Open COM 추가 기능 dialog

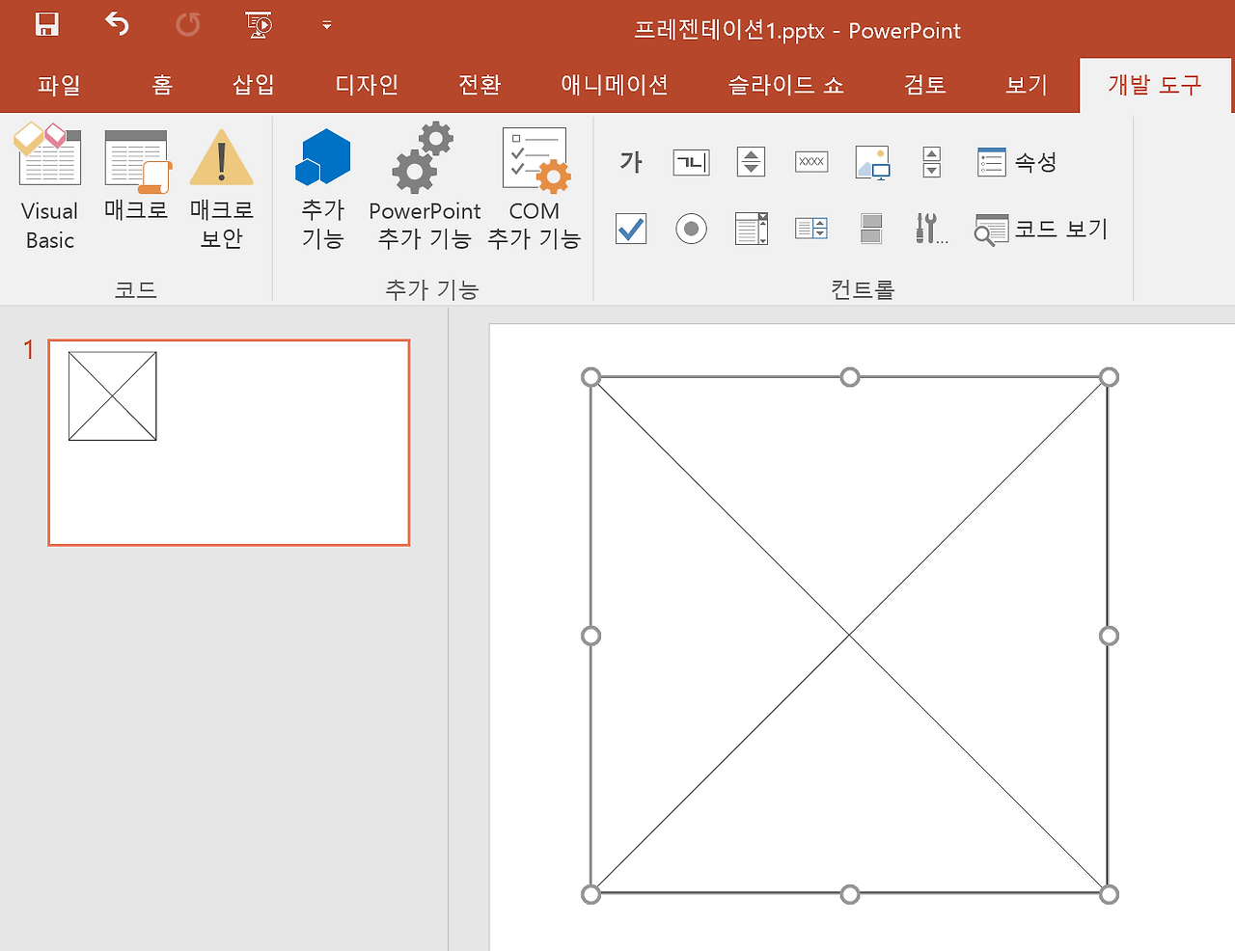coord(535,187)
